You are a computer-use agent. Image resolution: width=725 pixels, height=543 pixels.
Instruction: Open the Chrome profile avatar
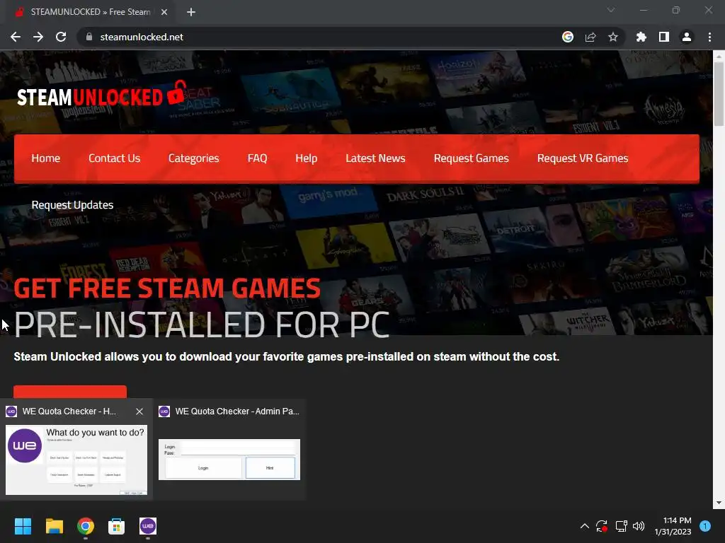pyautogui.click(x=687, y=37)
